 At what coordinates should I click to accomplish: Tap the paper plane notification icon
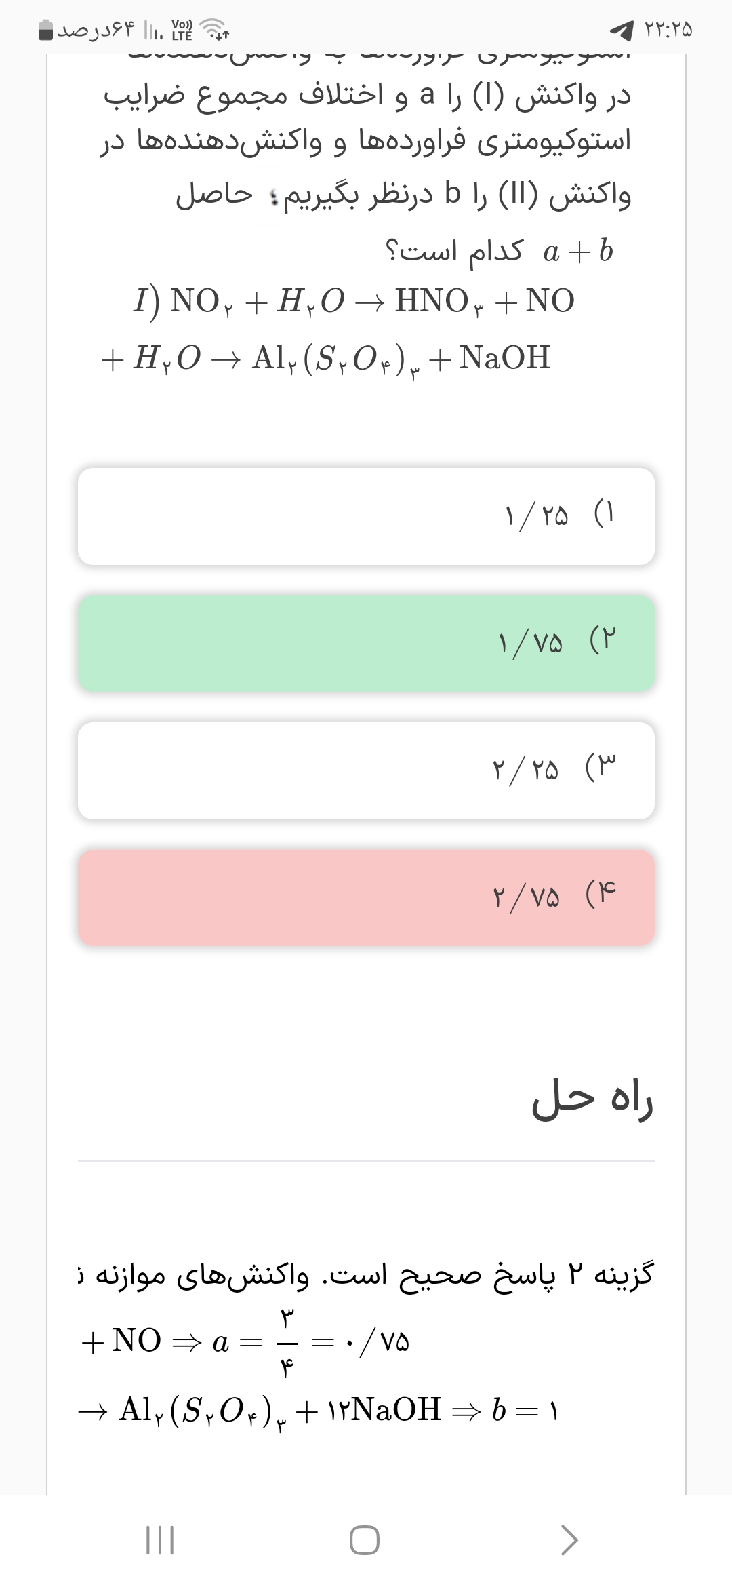pyautogui.click(x=622, y=31)
